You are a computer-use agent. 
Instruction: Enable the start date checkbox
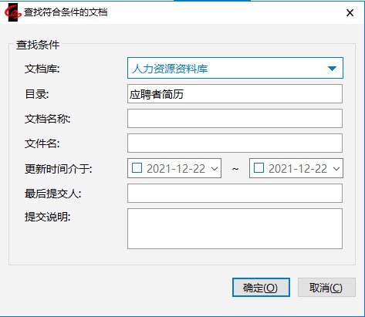[137, 168]
